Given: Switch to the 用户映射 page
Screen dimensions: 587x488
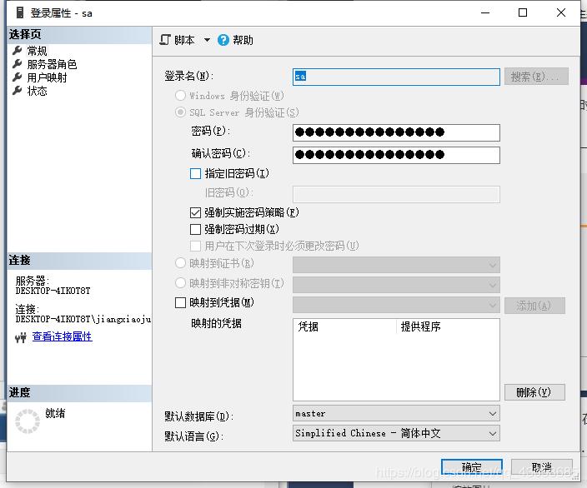Looking at the screenshot, I should 47,77.
